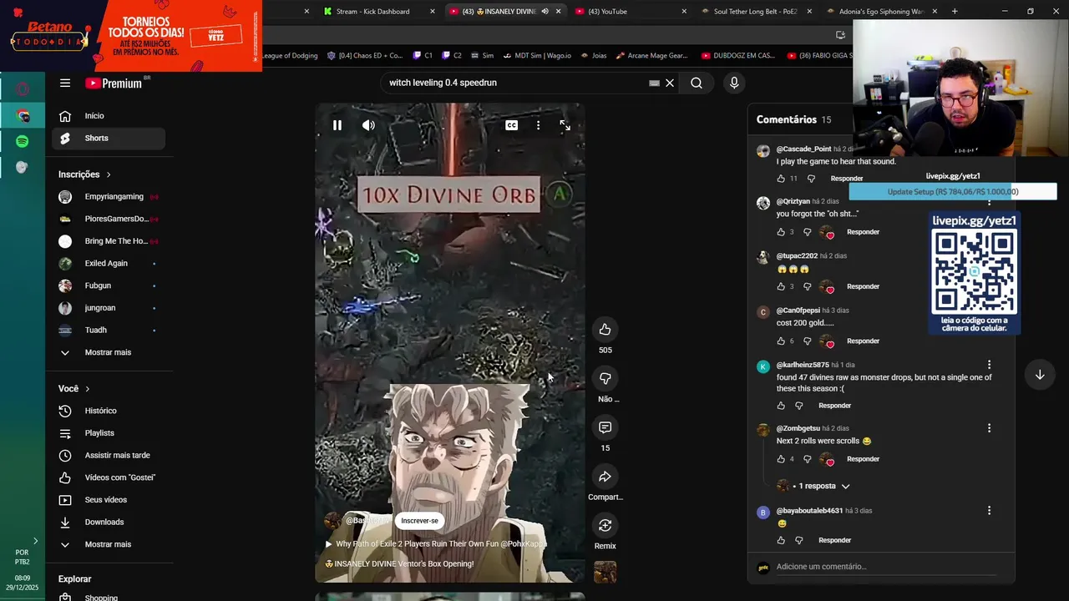
Task: Open options menu for @Zombgetsu comment
Action: [989, 428]
